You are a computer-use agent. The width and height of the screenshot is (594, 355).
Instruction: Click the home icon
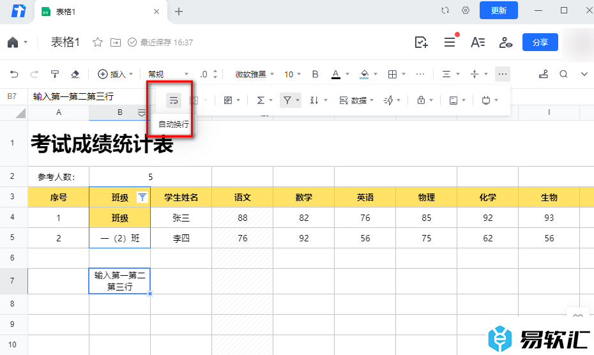click(x=13, y=42)
